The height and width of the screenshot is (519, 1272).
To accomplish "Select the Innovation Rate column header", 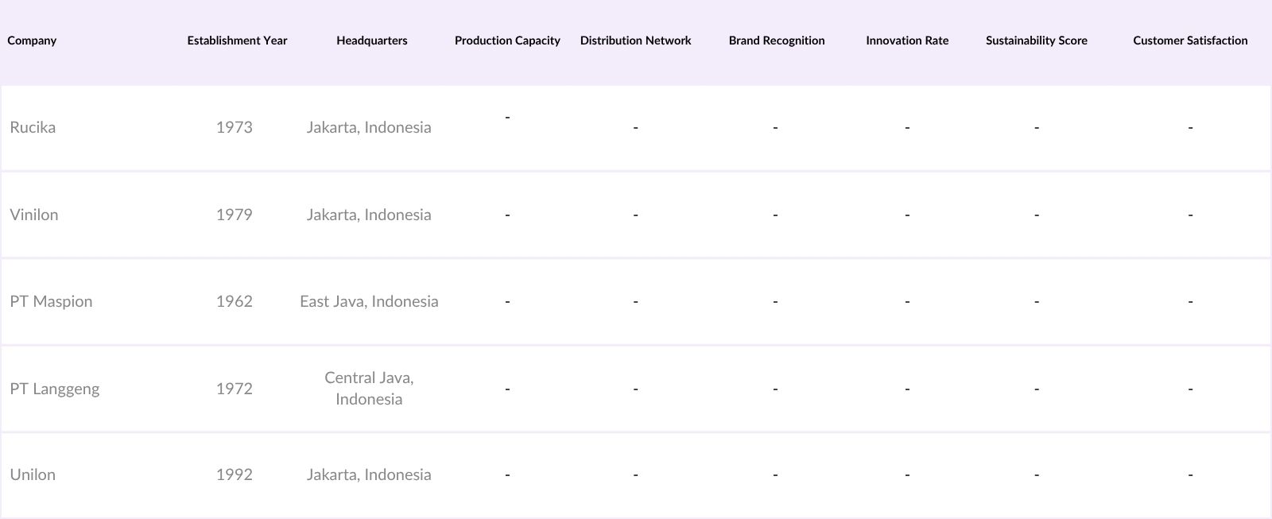I will tap(907, 41).
